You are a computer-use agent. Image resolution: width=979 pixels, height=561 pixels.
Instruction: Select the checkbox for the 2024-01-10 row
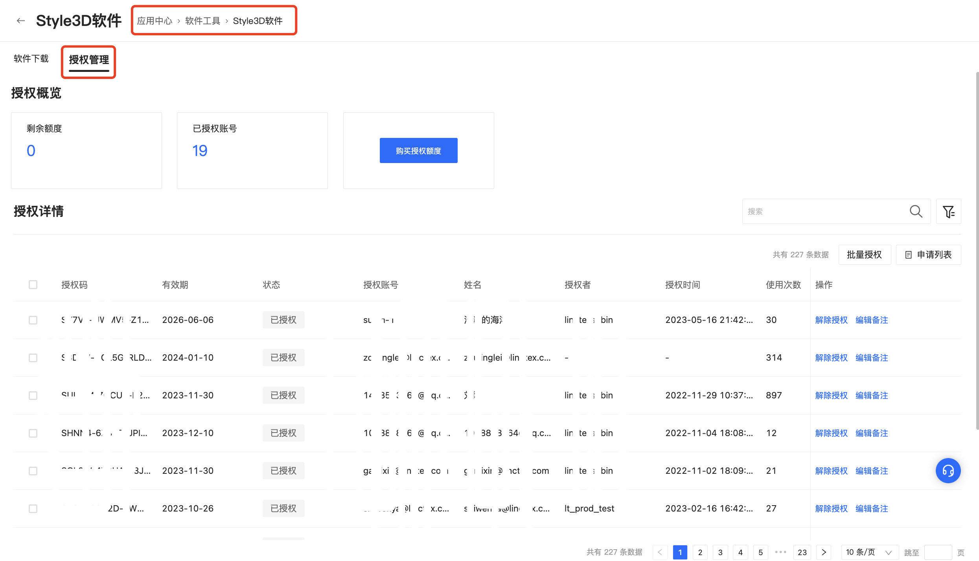pos(33,357)
